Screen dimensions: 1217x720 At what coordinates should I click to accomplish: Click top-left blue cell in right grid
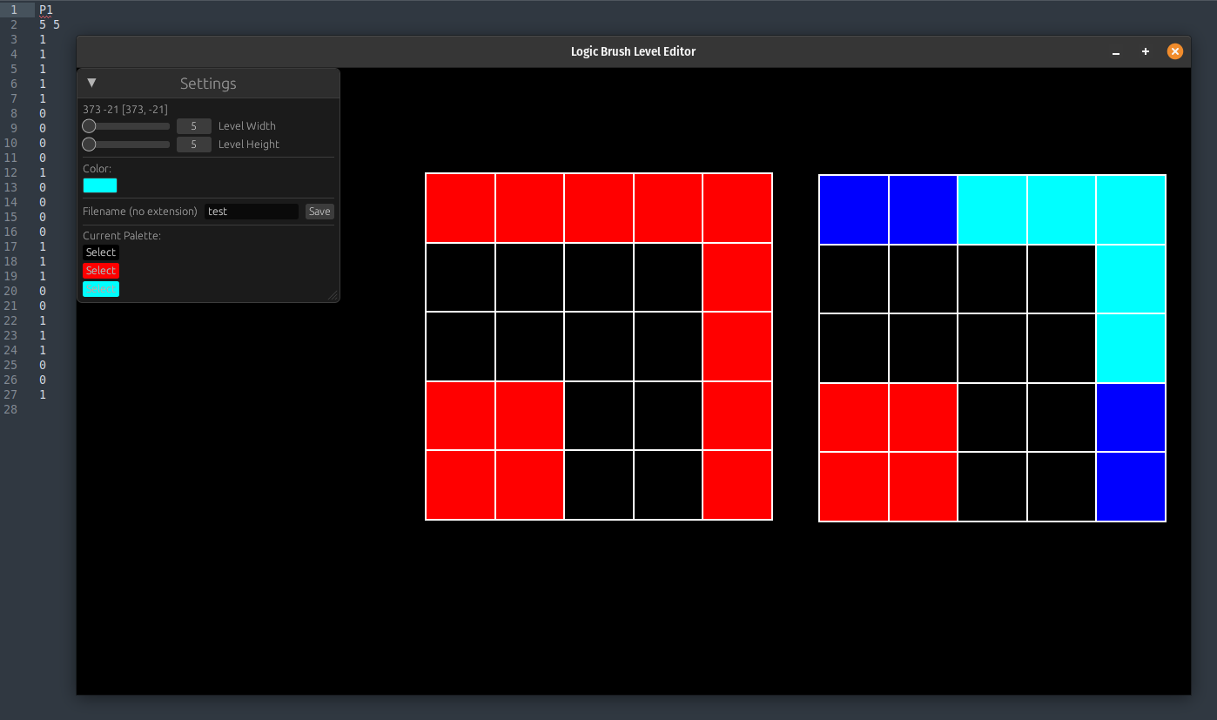(854, 210)
